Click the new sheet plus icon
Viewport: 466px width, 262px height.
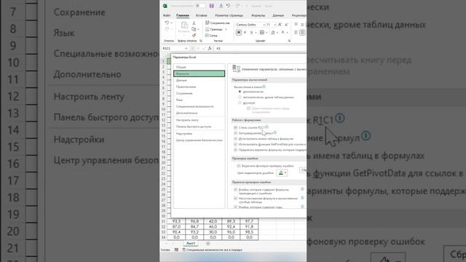[x=208, y=244]
